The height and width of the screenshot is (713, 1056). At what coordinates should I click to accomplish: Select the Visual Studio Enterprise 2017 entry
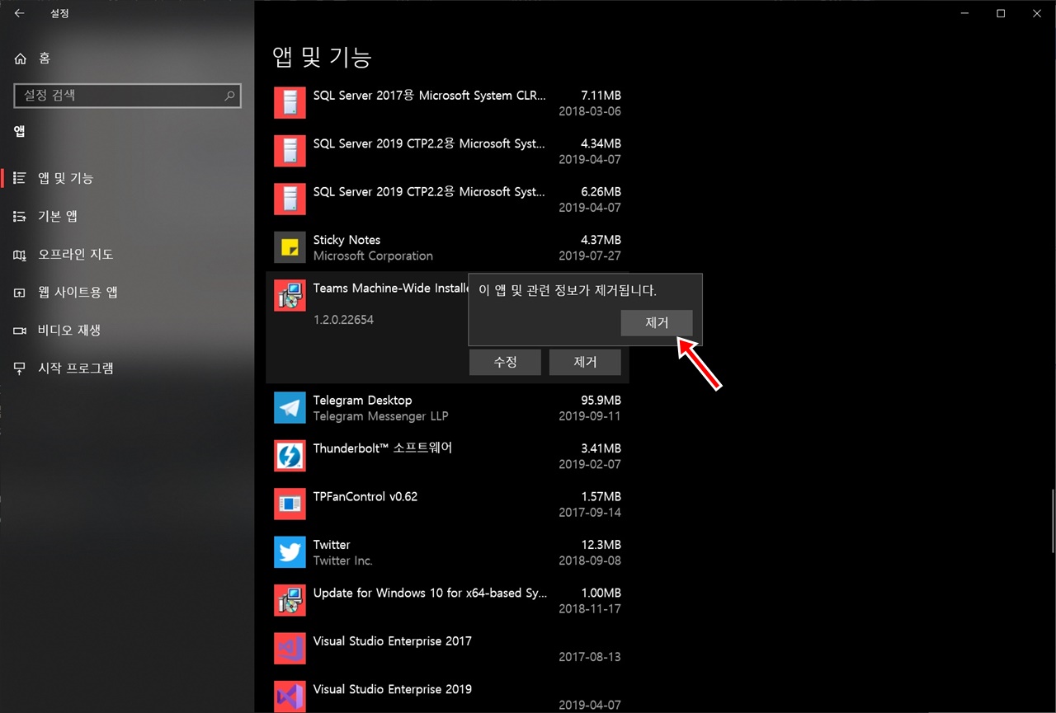pos(447,649)
